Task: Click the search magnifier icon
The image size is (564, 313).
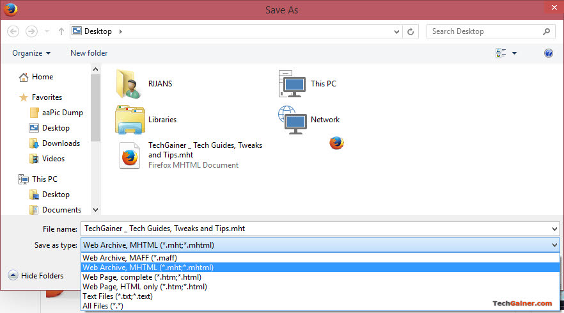Action: coord(546,31)
